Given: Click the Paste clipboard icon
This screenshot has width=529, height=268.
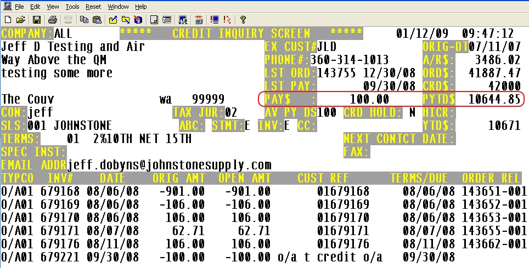Looking at the screenshot, I should [97, 20].
